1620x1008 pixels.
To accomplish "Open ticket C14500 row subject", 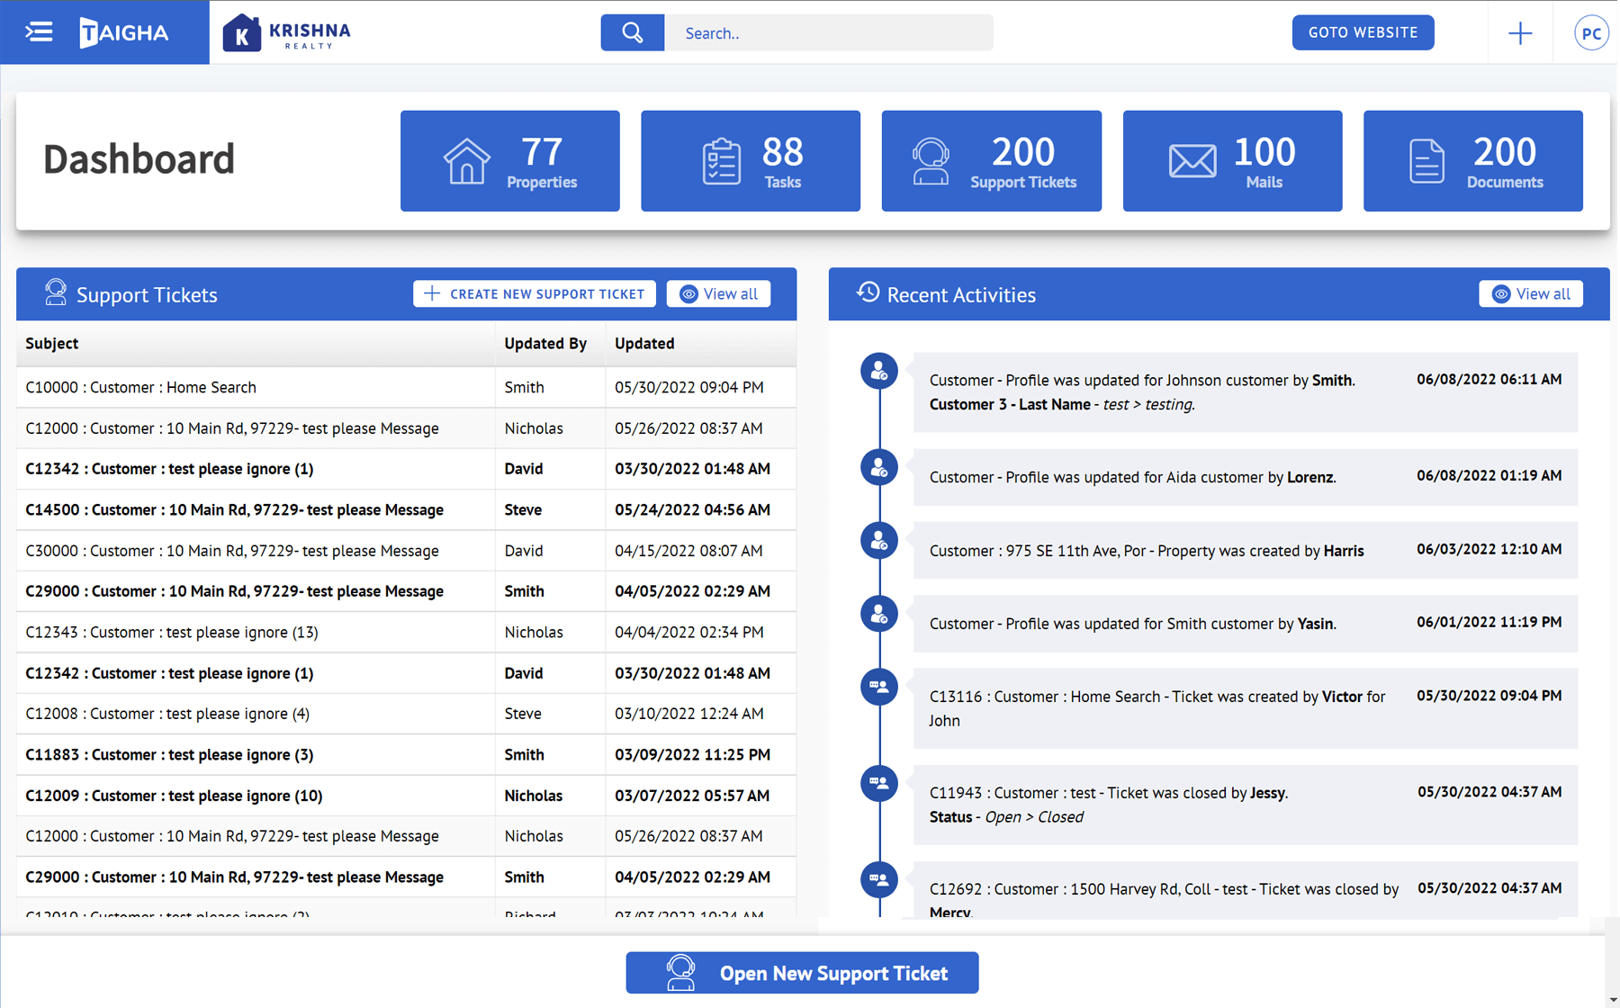I will pos(234,509).
